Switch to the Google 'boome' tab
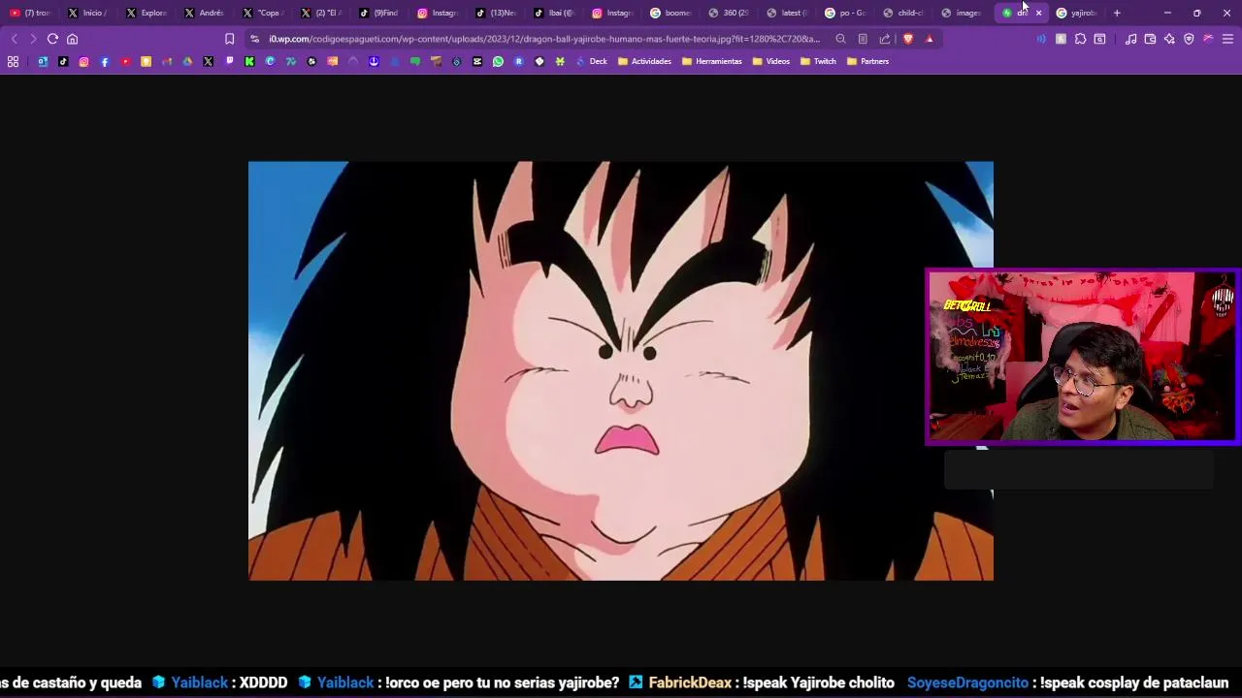The width and height of the screenshot is (1242, 698). (x=670, y=13)
